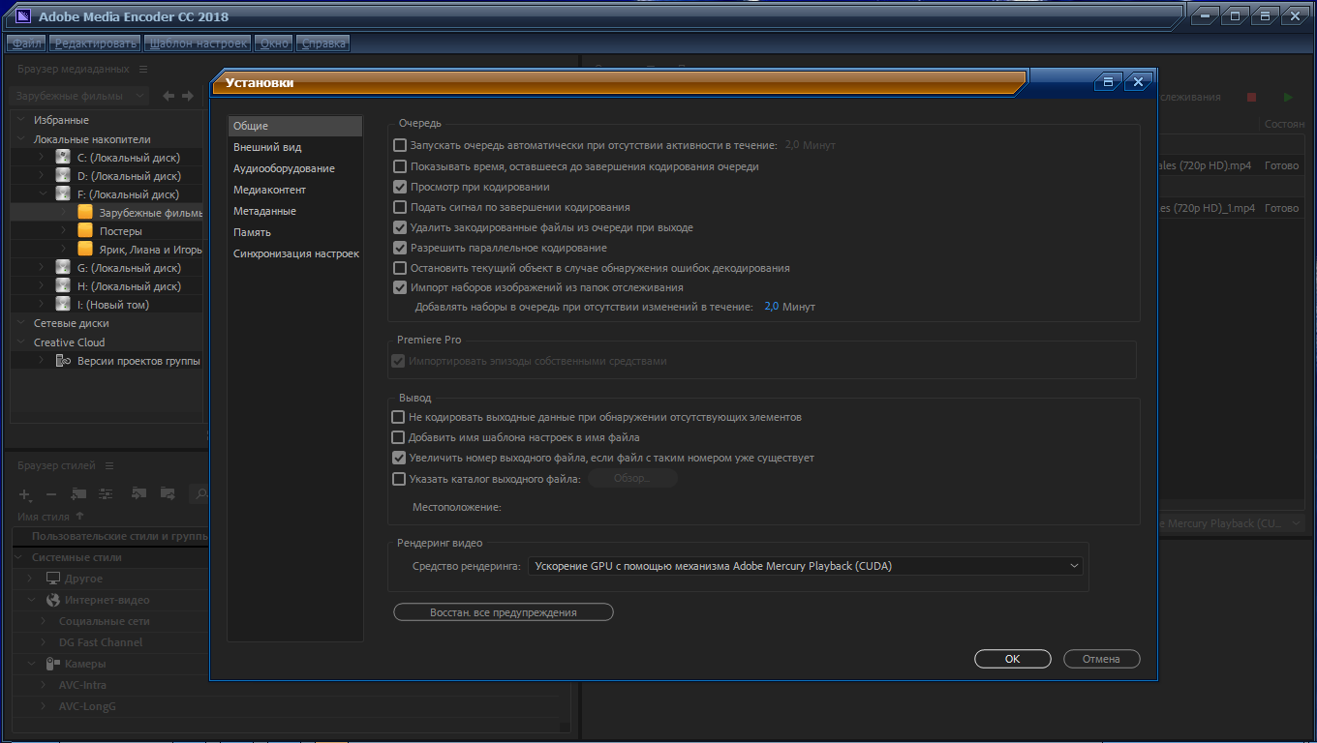Collapse the Creative Cloud section
The width and height of the screenshot is (1317, 743).
pos(21,342)
